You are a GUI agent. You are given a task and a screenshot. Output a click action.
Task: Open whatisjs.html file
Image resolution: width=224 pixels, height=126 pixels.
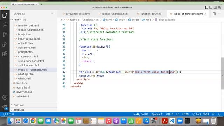coord(26,74)
